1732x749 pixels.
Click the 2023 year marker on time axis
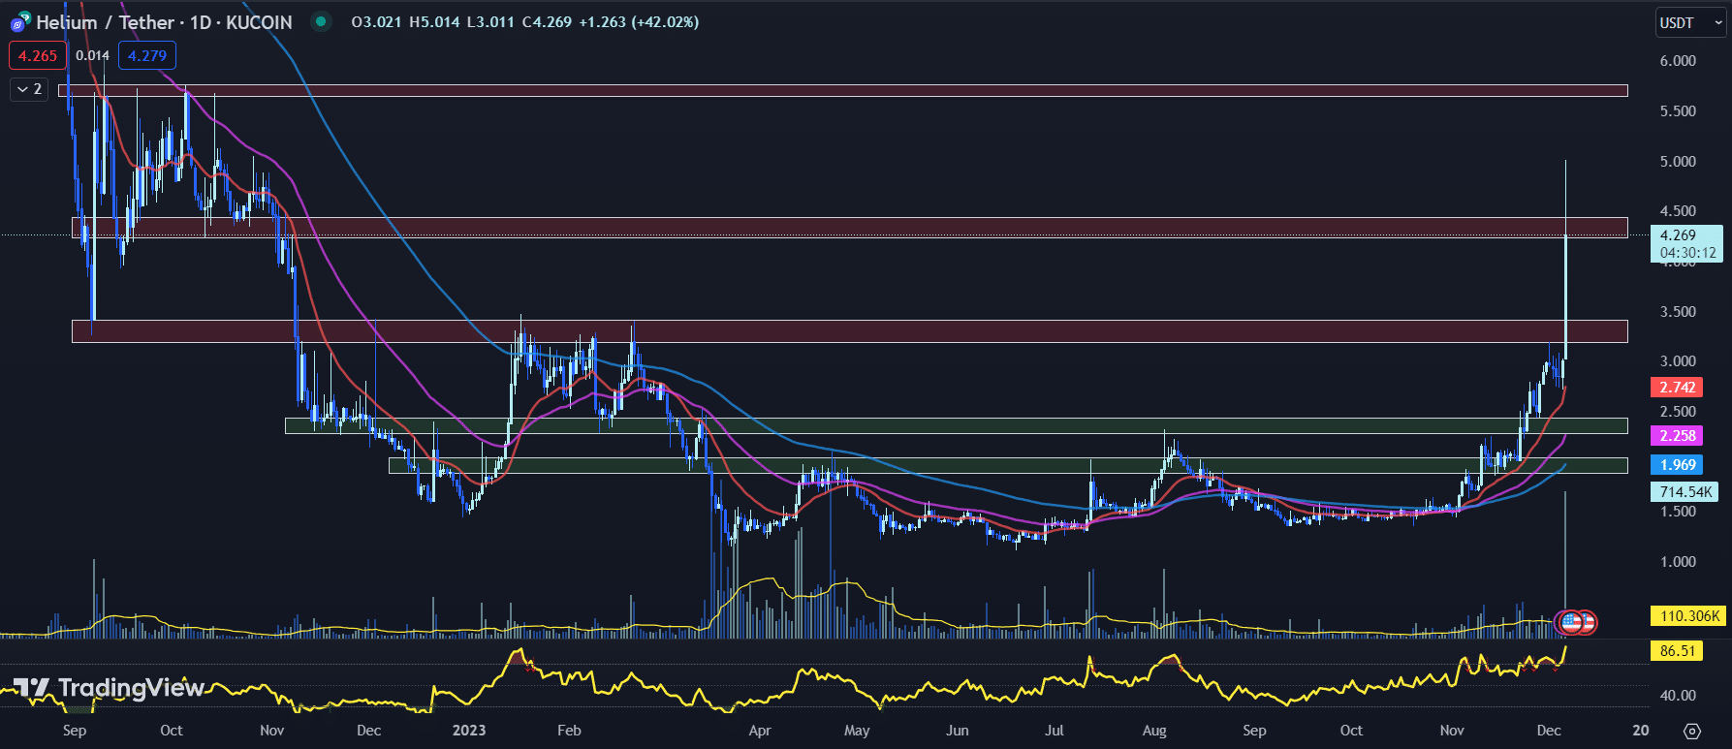(469, 731)
